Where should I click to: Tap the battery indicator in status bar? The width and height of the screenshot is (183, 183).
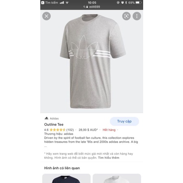tap(138, 2)
